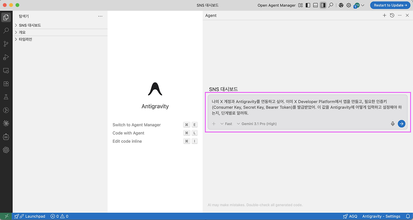Viewport: 413px width, 220px height.
Task: Open the Search view in activity bar
Action: click(6, 31)
